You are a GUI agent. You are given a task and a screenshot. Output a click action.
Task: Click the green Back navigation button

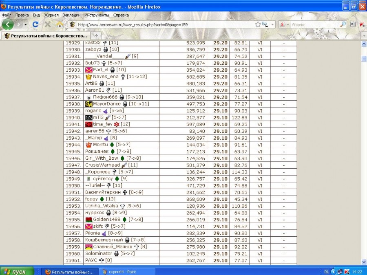(x=8, y=24)
